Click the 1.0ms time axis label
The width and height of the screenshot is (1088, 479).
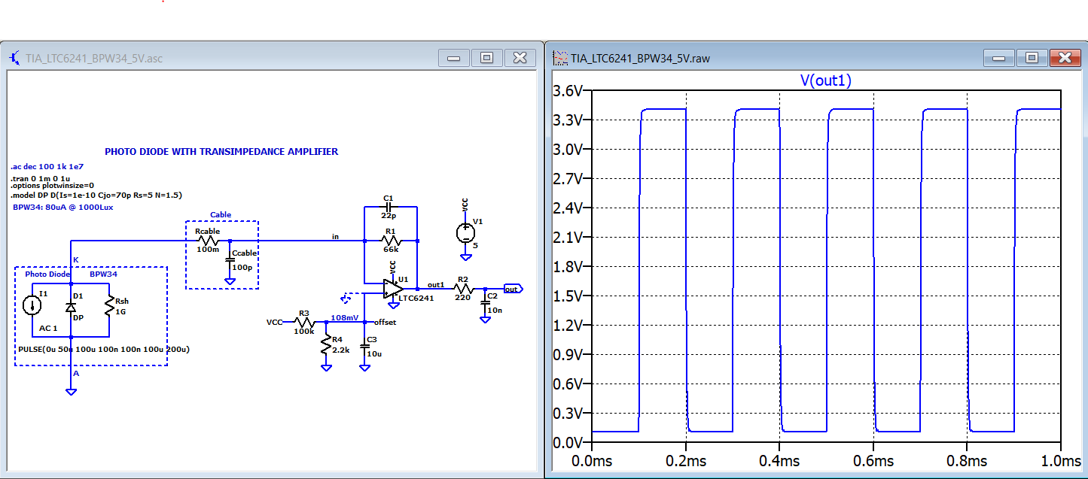pos(1059,460)
